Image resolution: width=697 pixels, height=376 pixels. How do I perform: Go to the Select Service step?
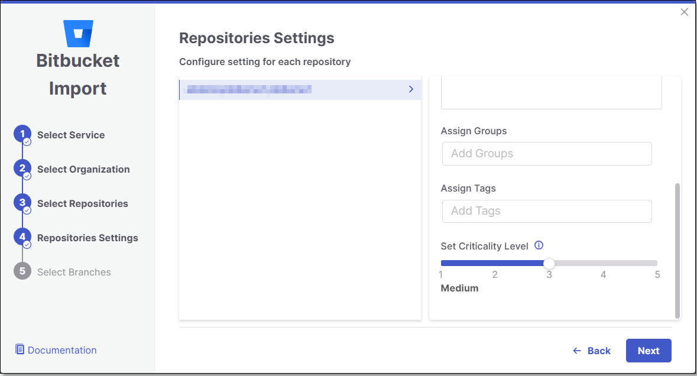(x=71, y=135)
